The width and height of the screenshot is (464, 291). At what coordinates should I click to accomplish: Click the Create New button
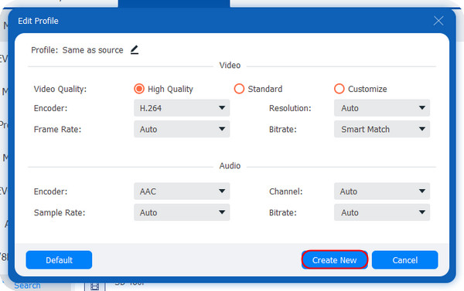[x=335, y=260]
